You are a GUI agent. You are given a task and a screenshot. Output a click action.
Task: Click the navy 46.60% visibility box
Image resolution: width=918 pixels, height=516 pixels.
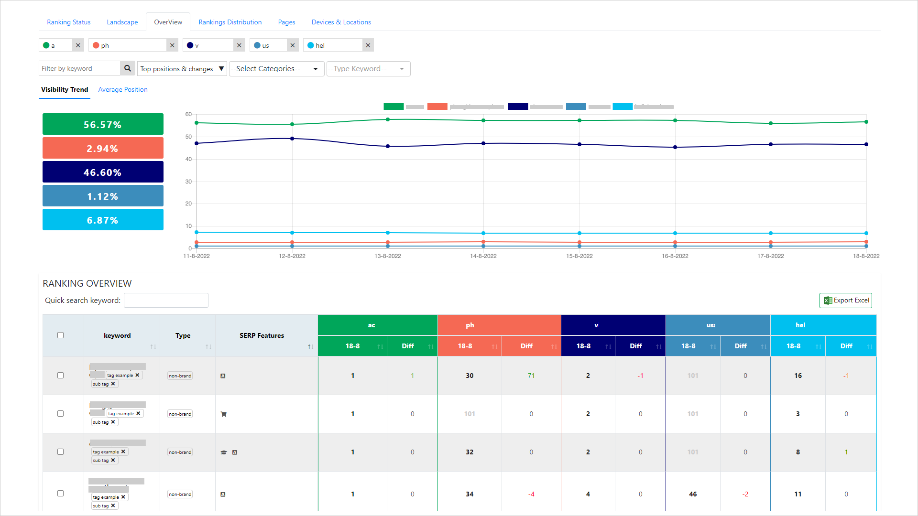coord(103,172)
